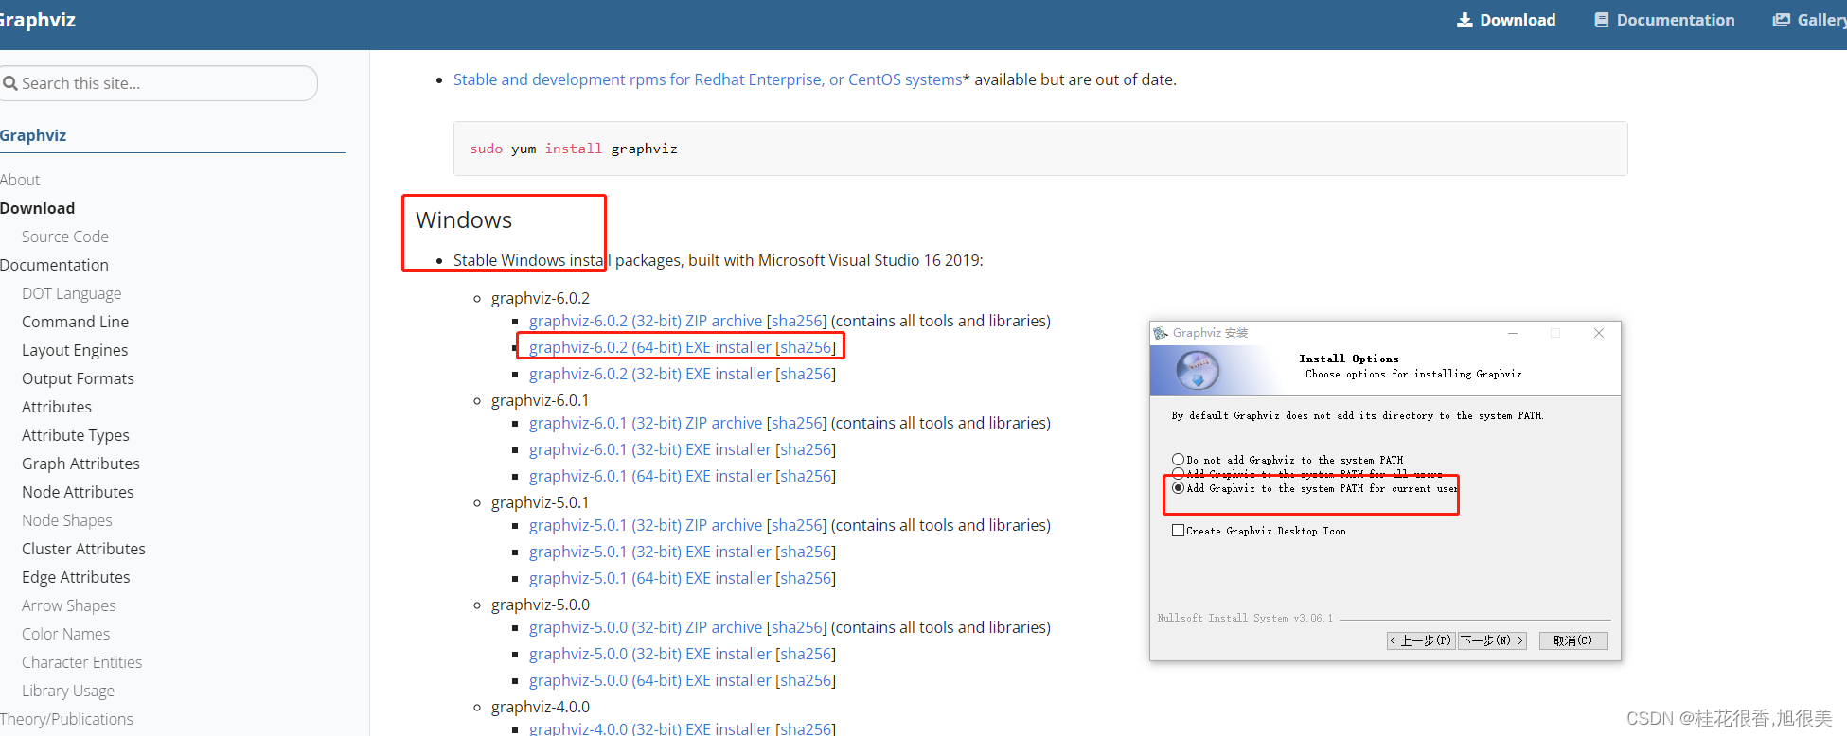Image resolution: width=1847 pixels, height=736 pixels.
Task: Click the installer next button 下一步(N)
Action: [x=1492, y=640]
